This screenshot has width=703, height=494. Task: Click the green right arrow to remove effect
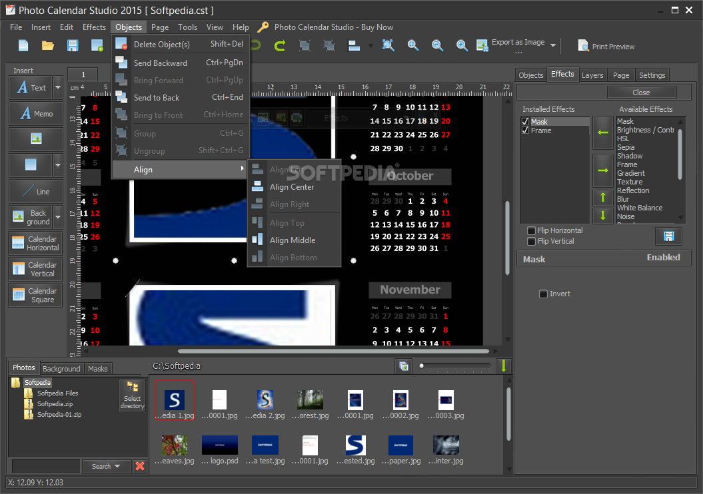click(x=603, y=170)
